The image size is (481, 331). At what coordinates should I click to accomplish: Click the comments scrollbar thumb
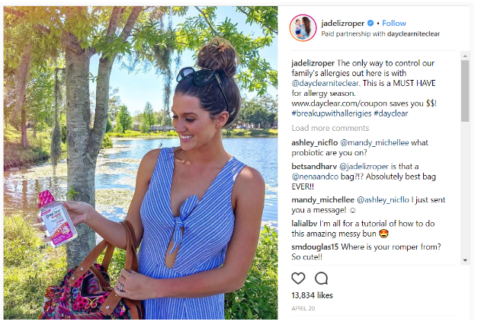[465, 91]
